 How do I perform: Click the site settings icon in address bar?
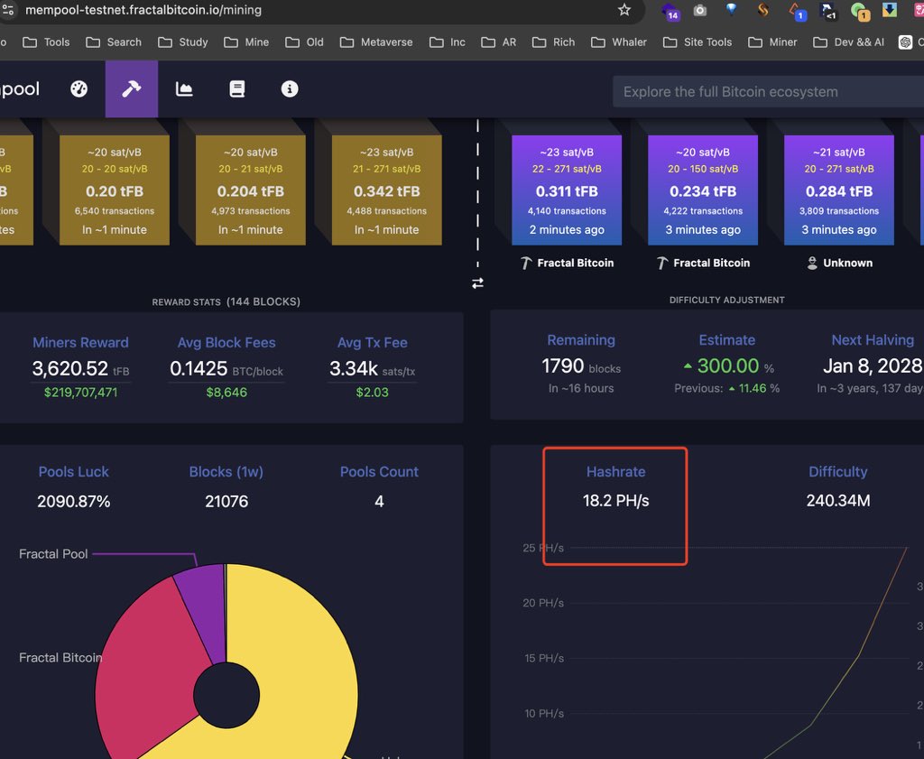pyautogui.click(x=8, y=9)
